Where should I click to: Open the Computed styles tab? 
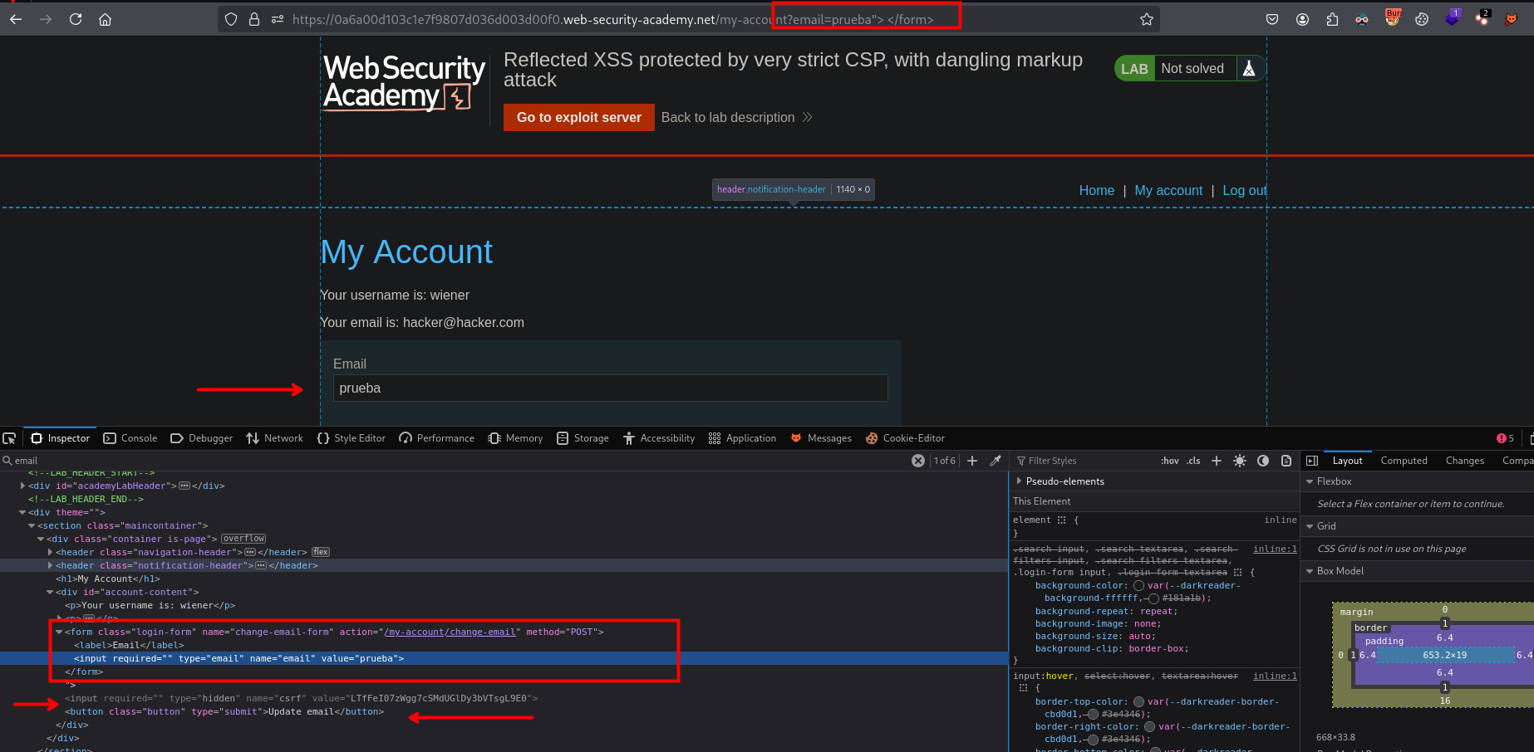pyautogui.click(x=1404, y=461)
